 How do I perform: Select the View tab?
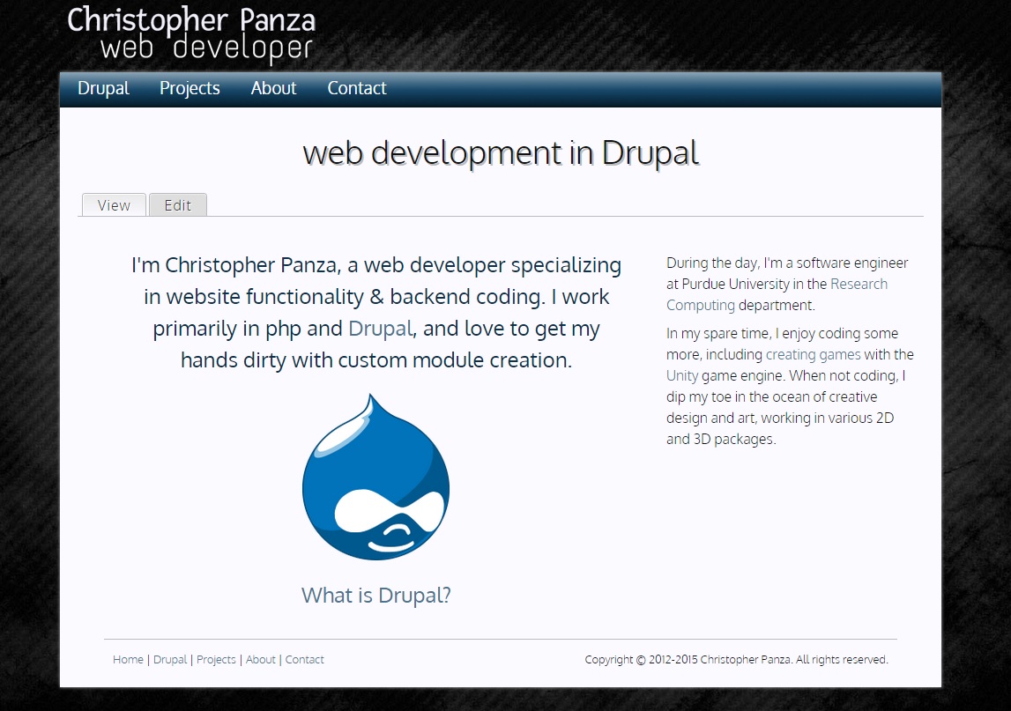[114, 205]
